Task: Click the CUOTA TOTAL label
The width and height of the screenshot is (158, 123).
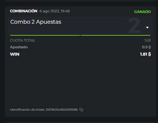Action: tap(23, 40)
